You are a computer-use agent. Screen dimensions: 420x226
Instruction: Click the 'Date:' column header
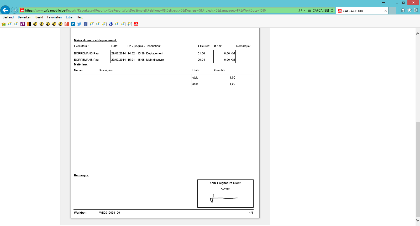115,46
